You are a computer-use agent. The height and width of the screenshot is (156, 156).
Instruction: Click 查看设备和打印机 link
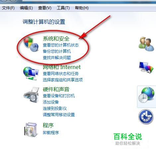coord(59,96)
